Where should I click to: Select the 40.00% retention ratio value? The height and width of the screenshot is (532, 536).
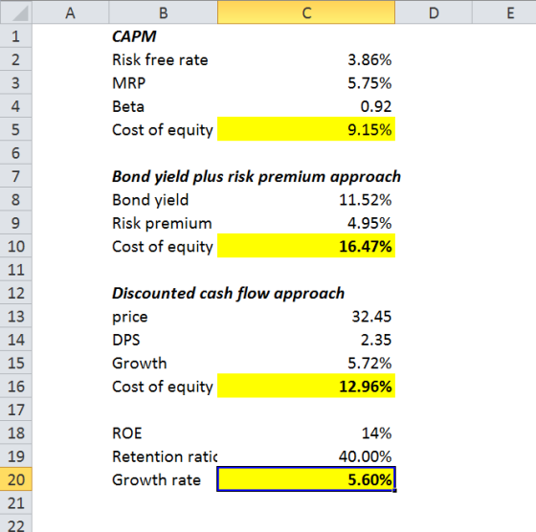(x=306, y=456)
